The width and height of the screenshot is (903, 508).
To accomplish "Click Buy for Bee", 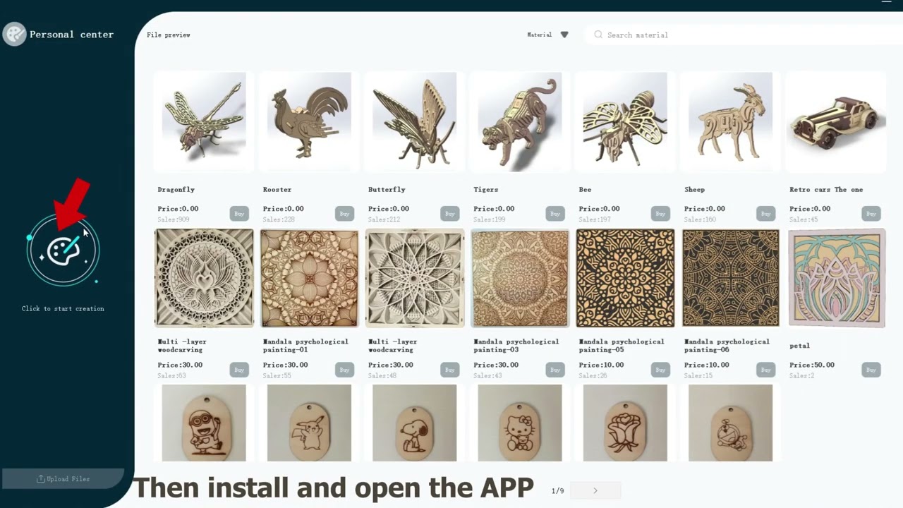I will coord(660,214).
